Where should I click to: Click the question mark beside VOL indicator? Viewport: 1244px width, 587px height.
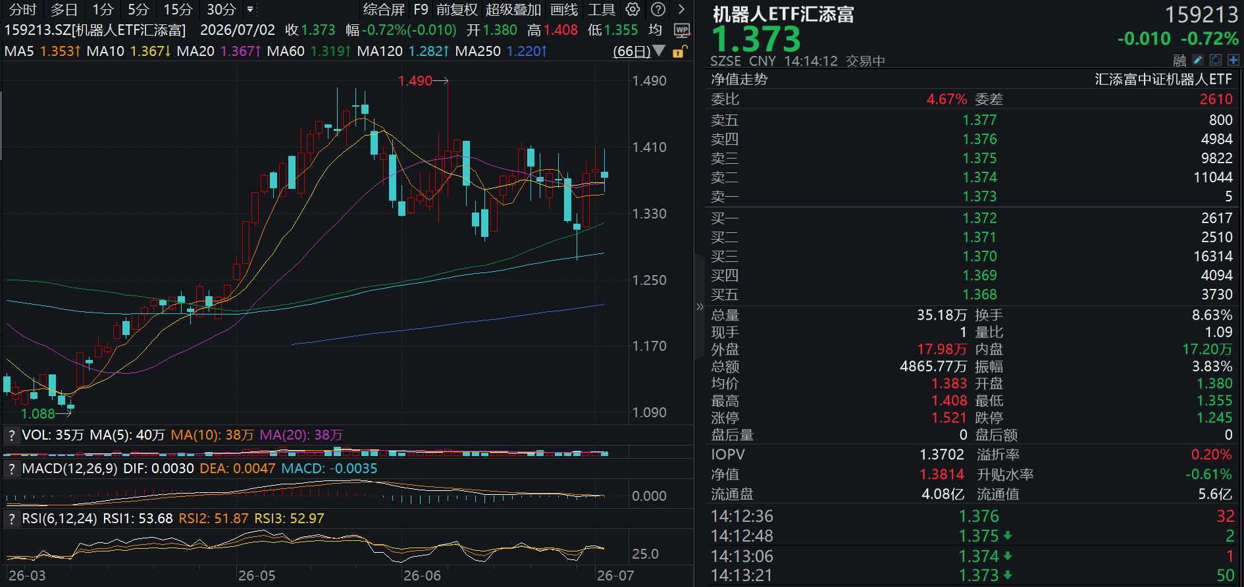pos(11,435)
